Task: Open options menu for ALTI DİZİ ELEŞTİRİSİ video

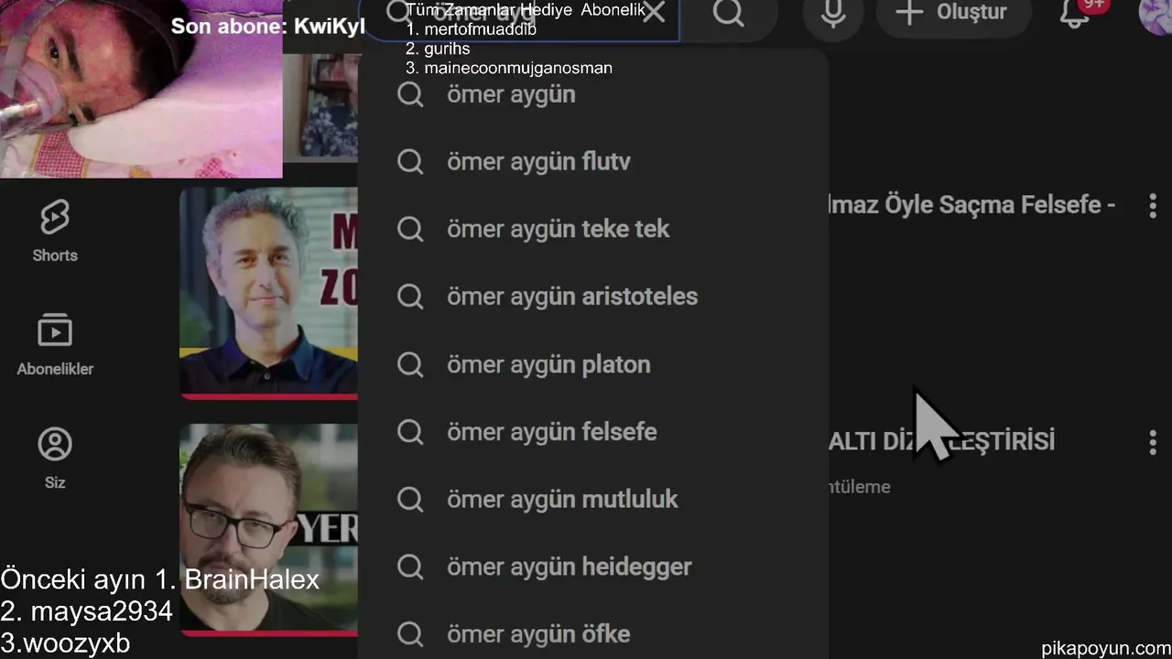Action: 1153,443
